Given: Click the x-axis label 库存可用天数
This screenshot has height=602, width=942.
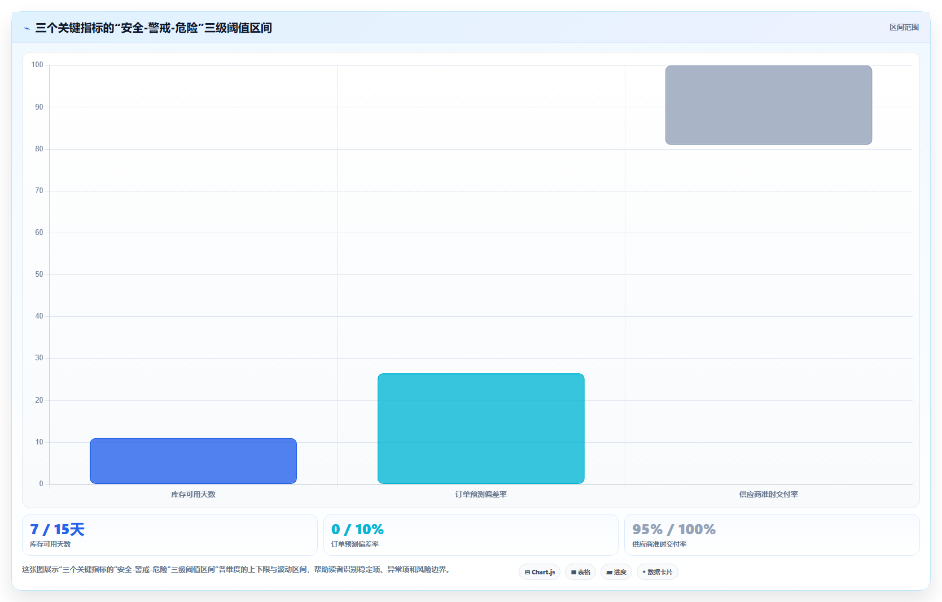Looking at the screenshot, I should (x=193, y=494).
